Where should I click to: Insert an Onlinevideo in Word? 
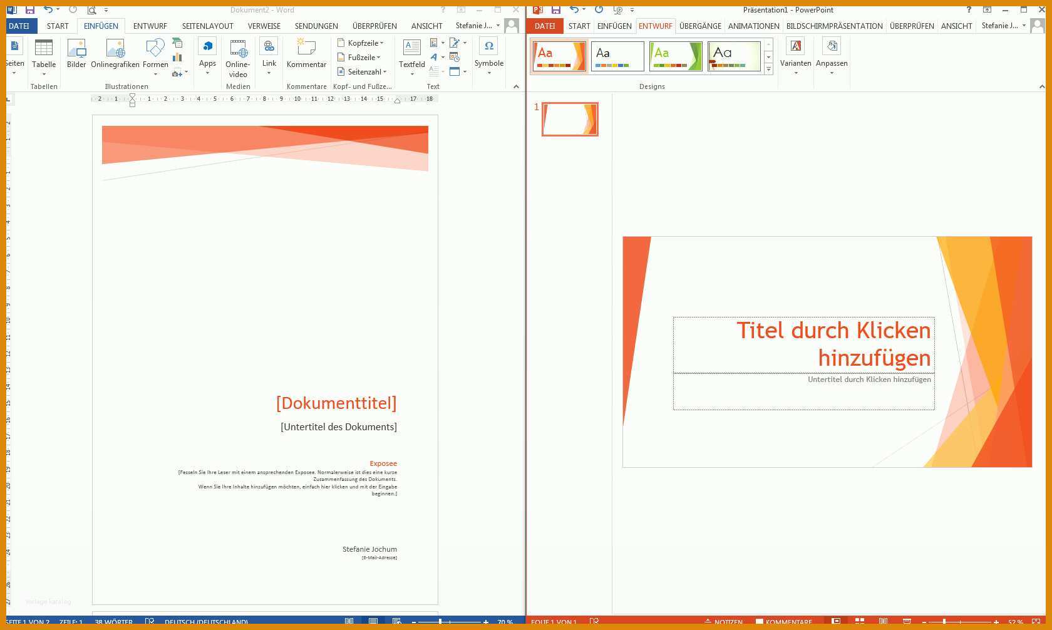click(238, 58)
